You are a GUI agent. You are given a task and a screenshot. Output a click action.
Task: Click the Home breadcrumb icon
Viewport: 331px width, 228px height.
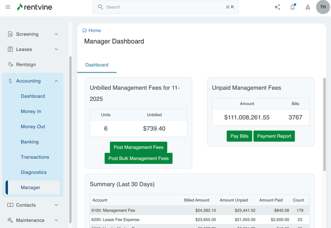point(85,30)
